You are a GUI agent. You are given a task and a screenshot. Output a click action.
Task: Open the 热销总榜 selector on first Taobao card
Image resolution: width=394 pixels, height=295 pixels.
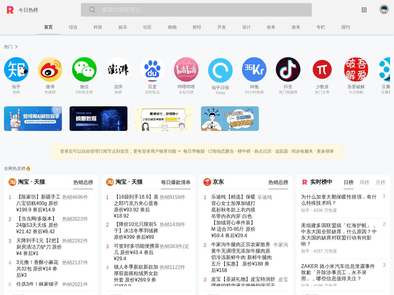[x=83, y=182]
